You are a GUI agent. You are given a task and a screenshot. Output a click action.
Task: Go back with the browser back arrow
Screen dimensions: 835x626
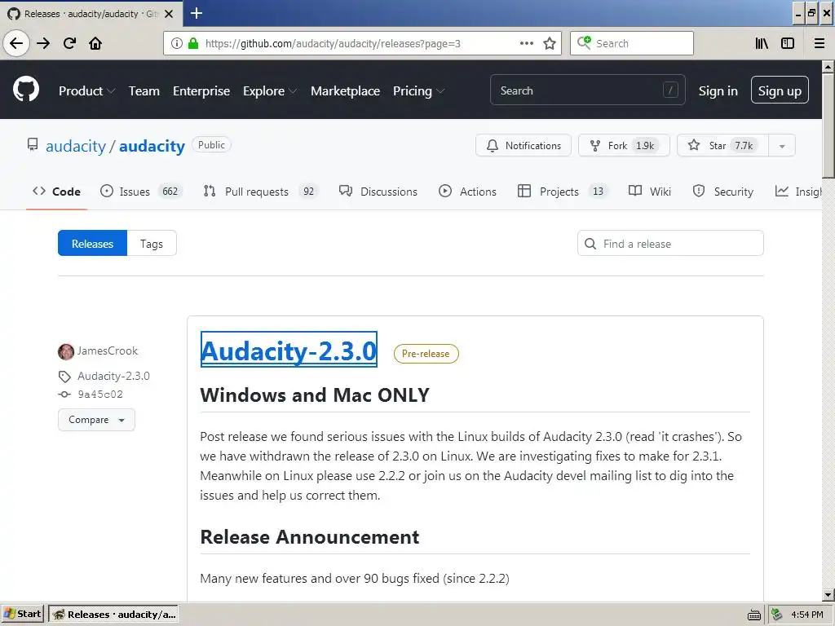tap(16, 43)
